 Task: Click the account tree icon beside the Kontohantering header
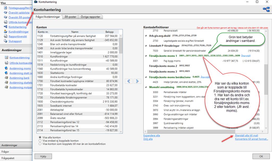[266, 9]
